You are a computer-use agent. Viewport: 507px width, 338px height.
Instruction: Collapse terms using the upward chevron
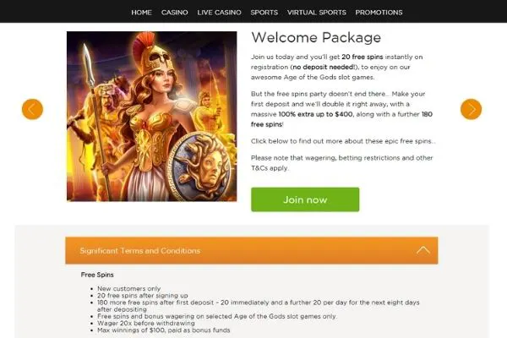pos(423,250)
